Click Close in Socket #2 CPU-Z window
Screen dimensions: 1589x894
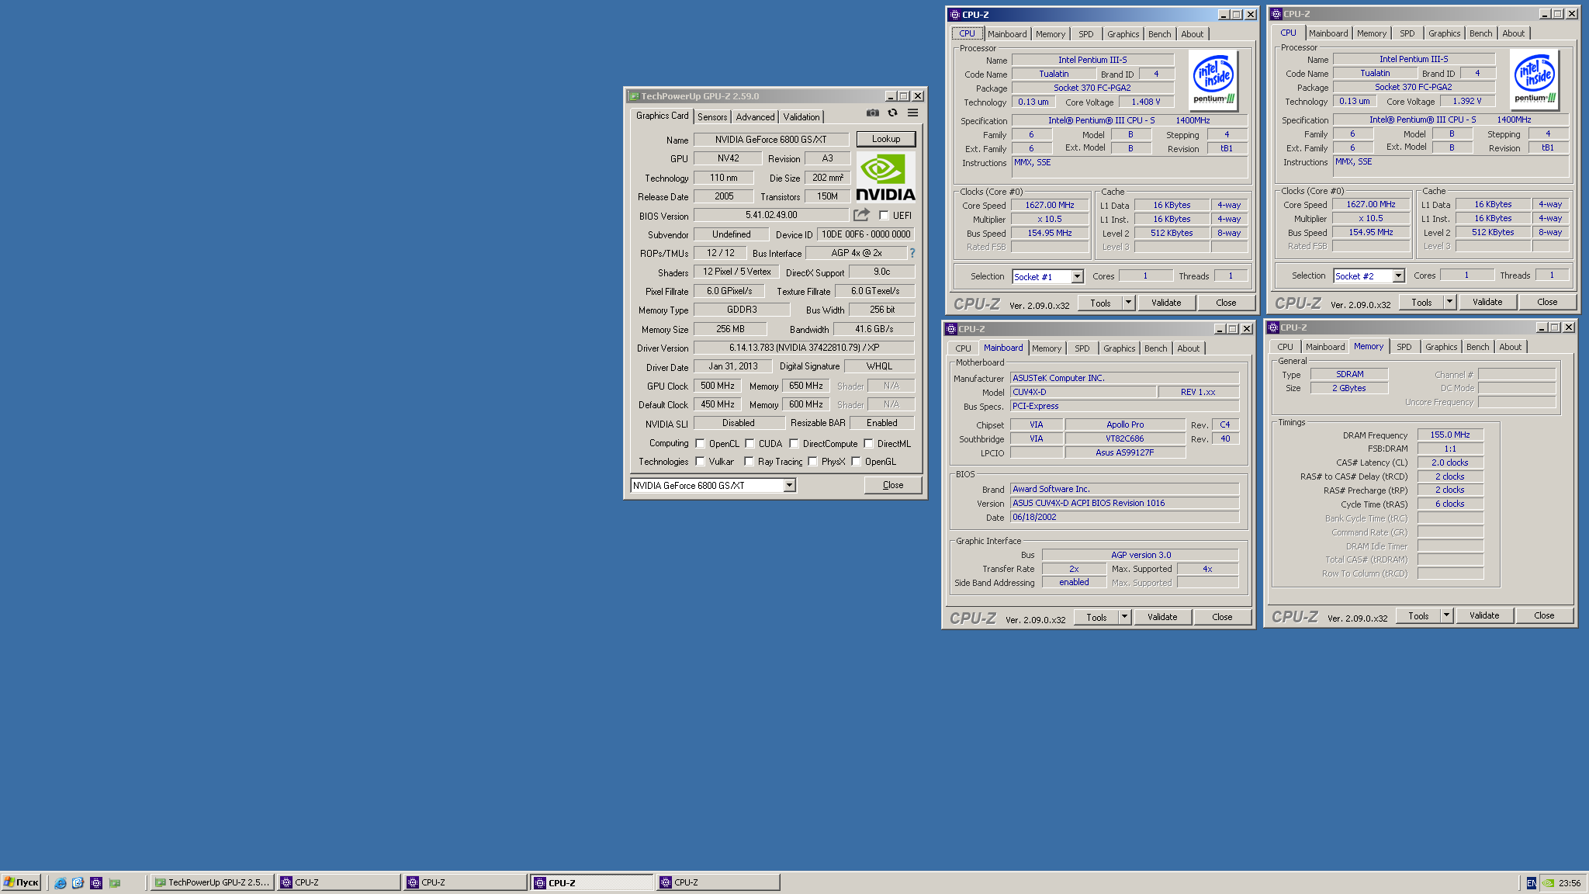click(1547, 302)
